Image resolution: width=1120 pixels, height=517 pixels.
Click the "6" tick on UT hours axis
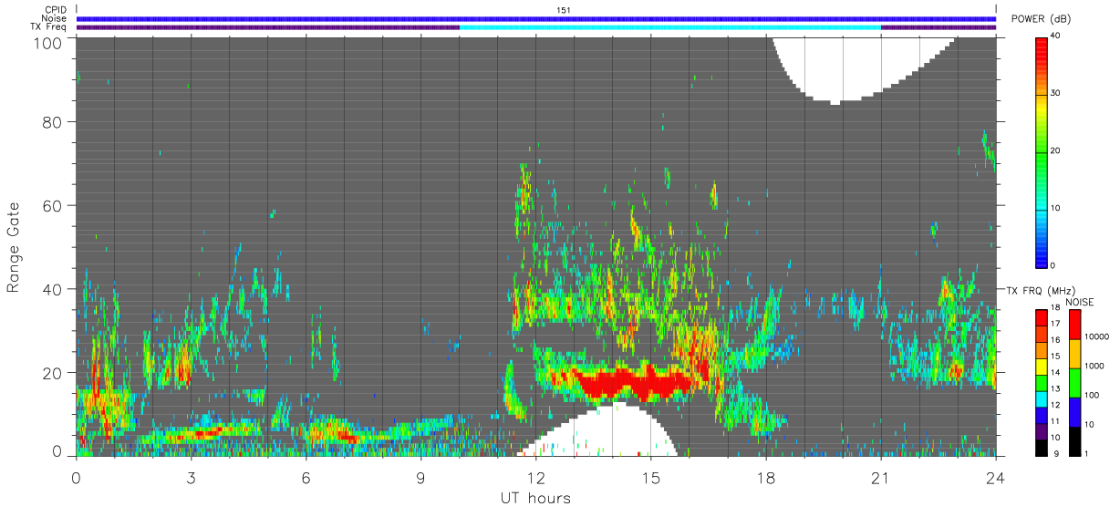[x=306, y=477]
